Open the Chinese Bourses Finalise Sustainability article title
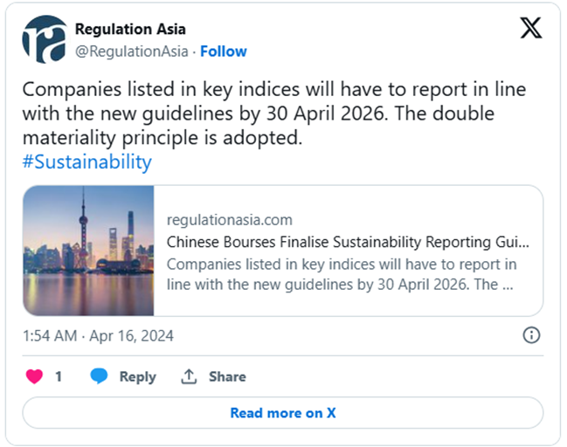The image size is (567, 447). (348, 242)
